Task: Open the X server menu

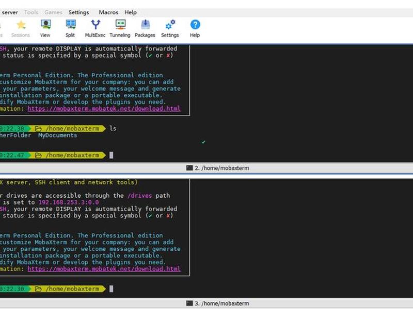Action: tap(9, 12)
